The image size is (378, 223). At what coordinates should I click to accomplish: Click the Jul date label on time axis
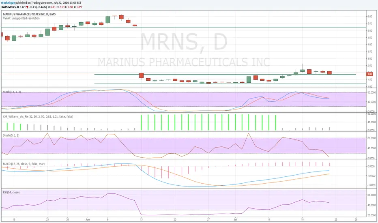tap(235, 220)
